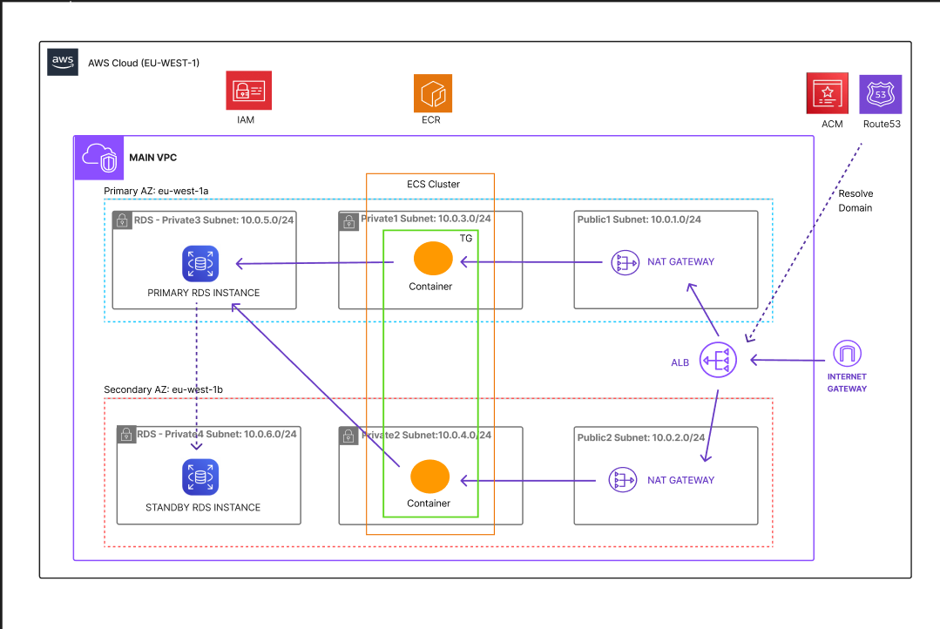This screenshot has height=629, width=940.
Task: Select the orange Container circle in Private1 subnet
Action: (x=433, y=259)
